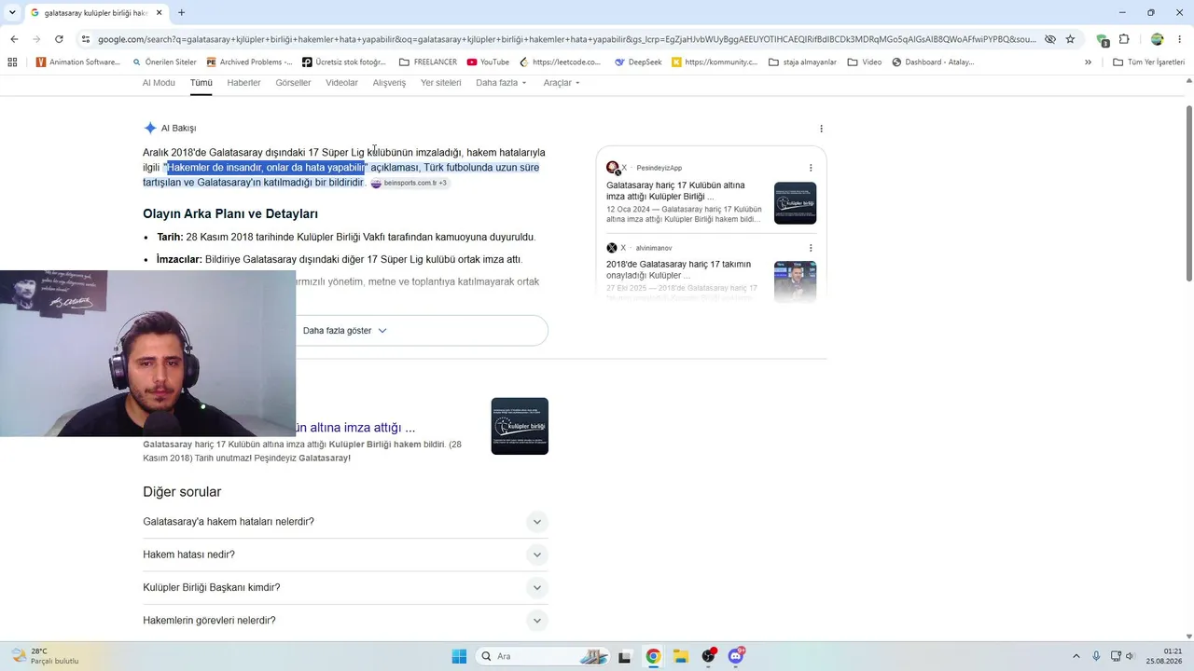Expand "Galatasaray'a hakem hataları nelerdir?" question
Image resolution: width=1194 pixels, height=671 pixels.
(x=345, y=522)
